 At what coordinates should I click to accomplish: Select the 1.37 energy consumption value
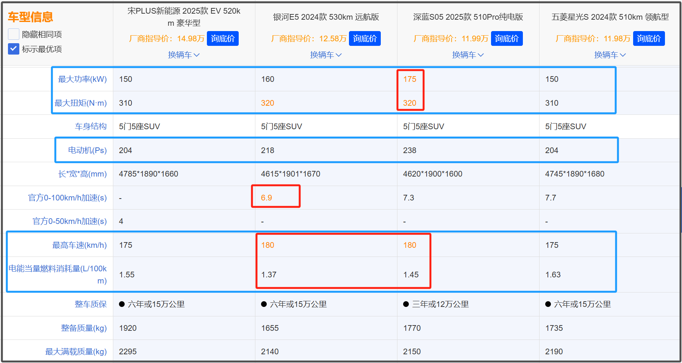(269, 275)
